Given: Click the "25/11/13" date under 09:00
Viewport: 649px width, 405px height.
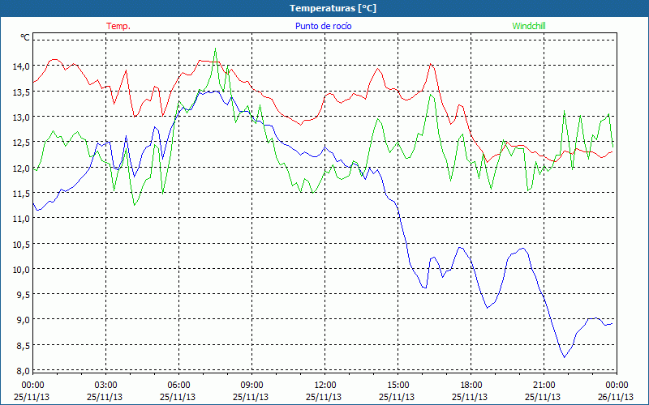Looking at the screenshot, I should 251,397.
